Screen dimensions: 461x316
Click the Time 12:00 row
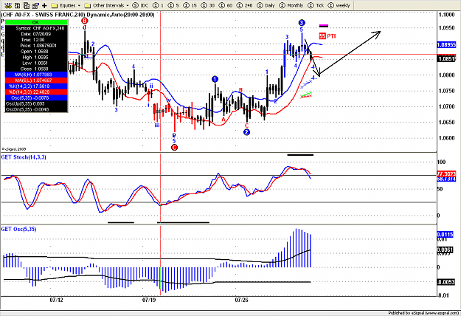[x=36, y=40]
